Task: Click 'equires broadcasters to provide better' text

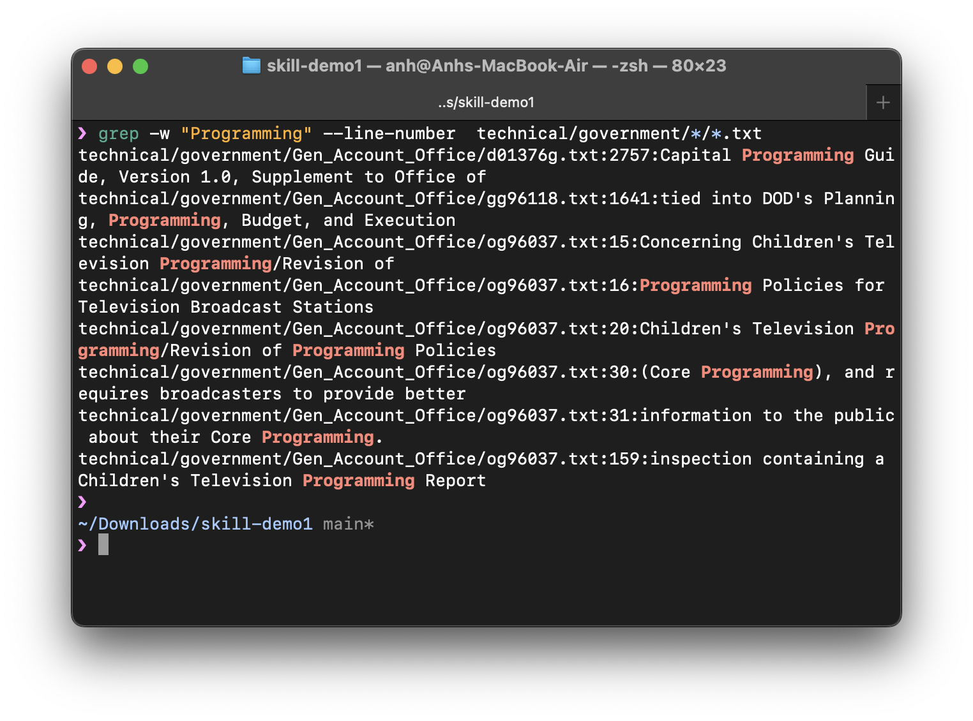Action: [272, 394]
